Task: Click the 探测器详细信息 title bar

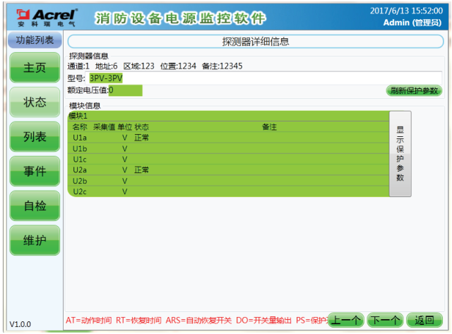Action: coord(255,42)
